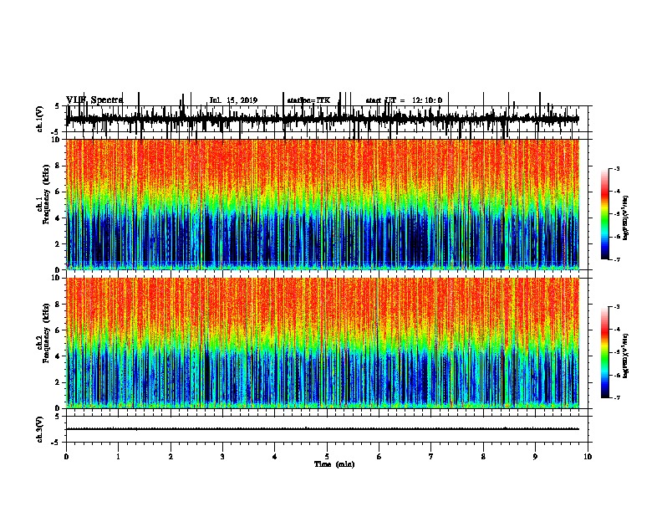The height and width of the screenshot is (512, 662).
Task: Click the ch.1 frequency axis "2" tick label
Action: 59,244
